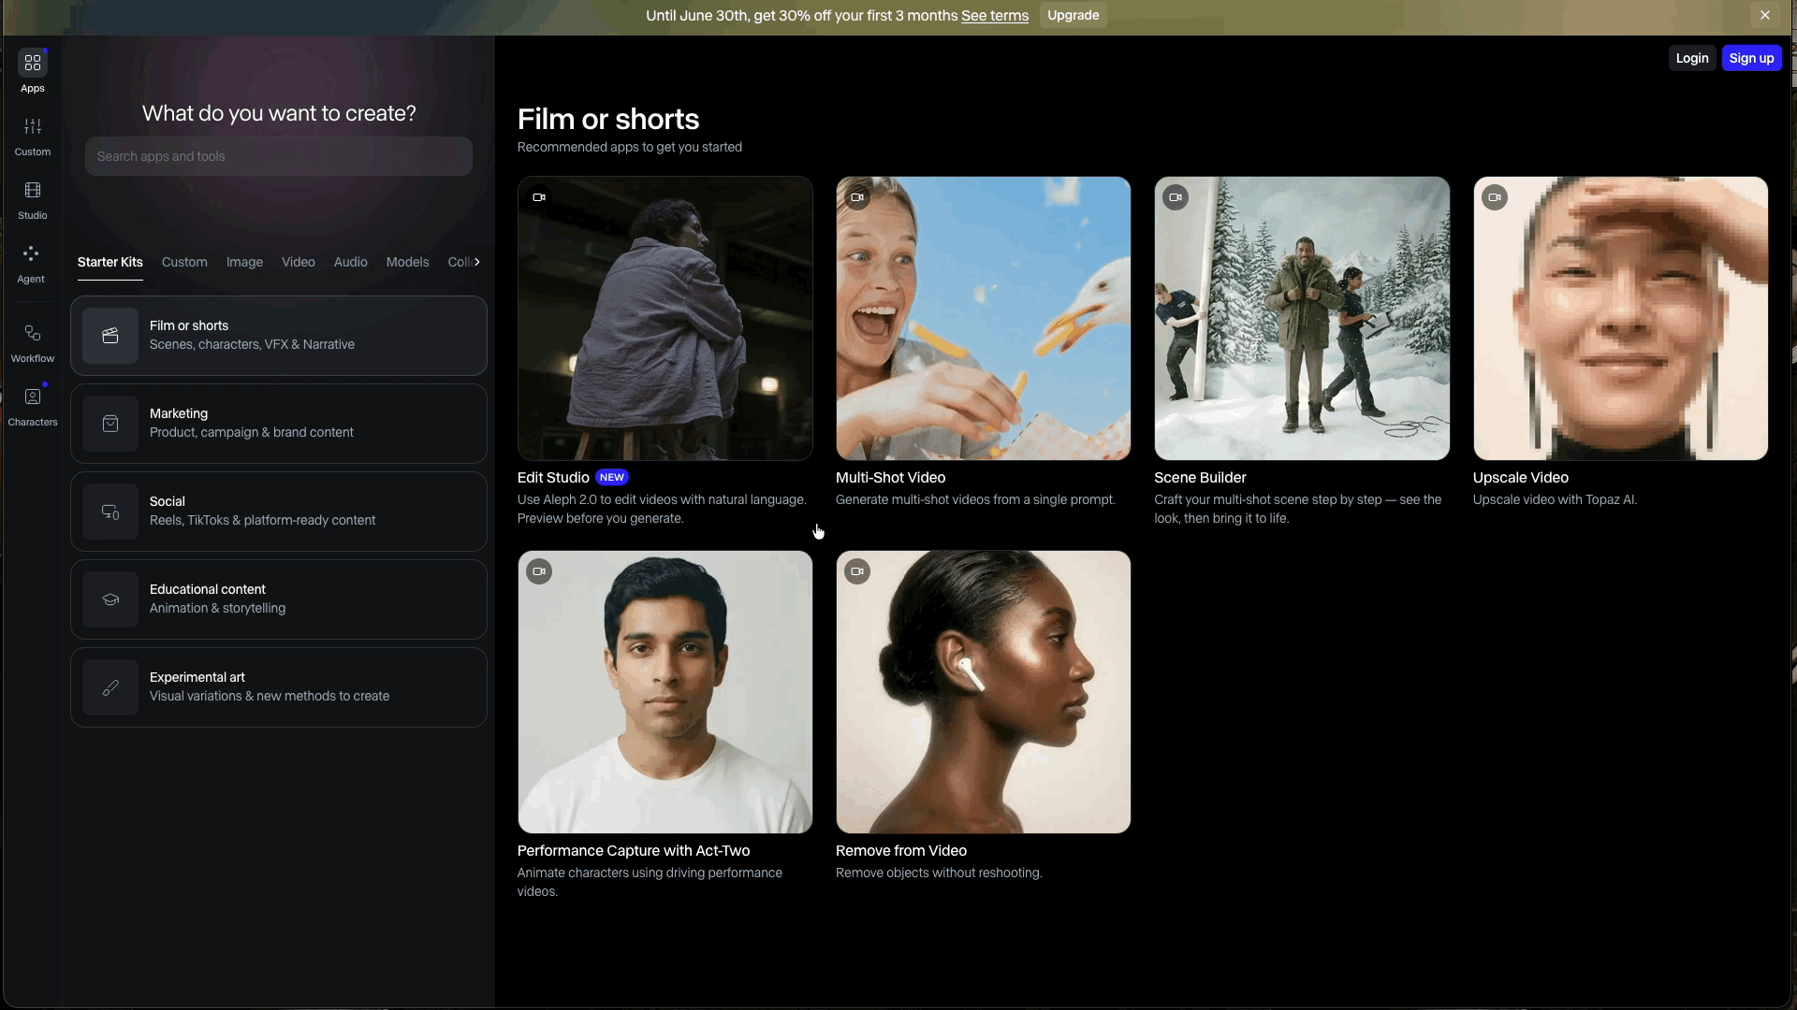Viewport: 1797px width, 1010px height.
Task: Click the Performance Capture with Act-Two title
Action: coord(634,851)
